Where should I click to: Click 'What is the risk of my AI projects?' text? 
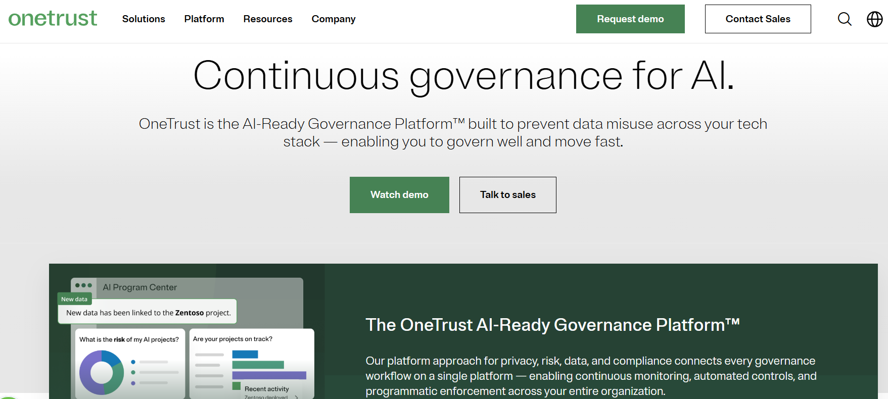click(129, 339)
